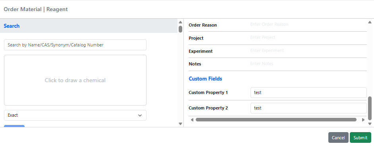
Task: Click the Search by Name/CAS/Synonym/Catalog Number field
Action: 75,45
